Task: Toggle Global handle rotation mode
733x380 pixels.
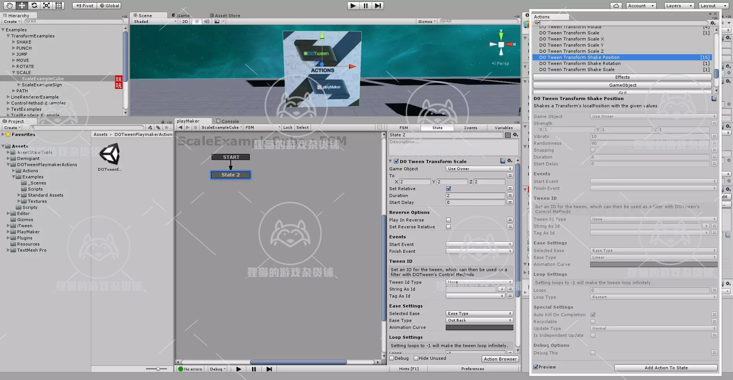Action: tap(109, 6)
